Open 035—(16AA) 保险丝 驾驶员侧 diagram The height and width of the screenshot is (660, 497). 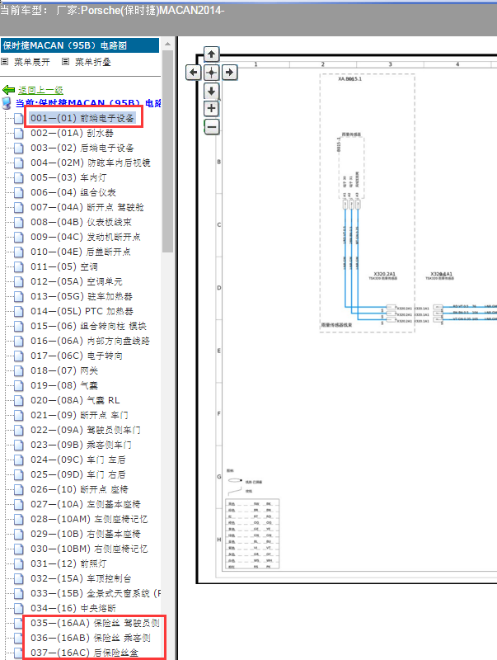pyautogui.click(x=95, y=623)
